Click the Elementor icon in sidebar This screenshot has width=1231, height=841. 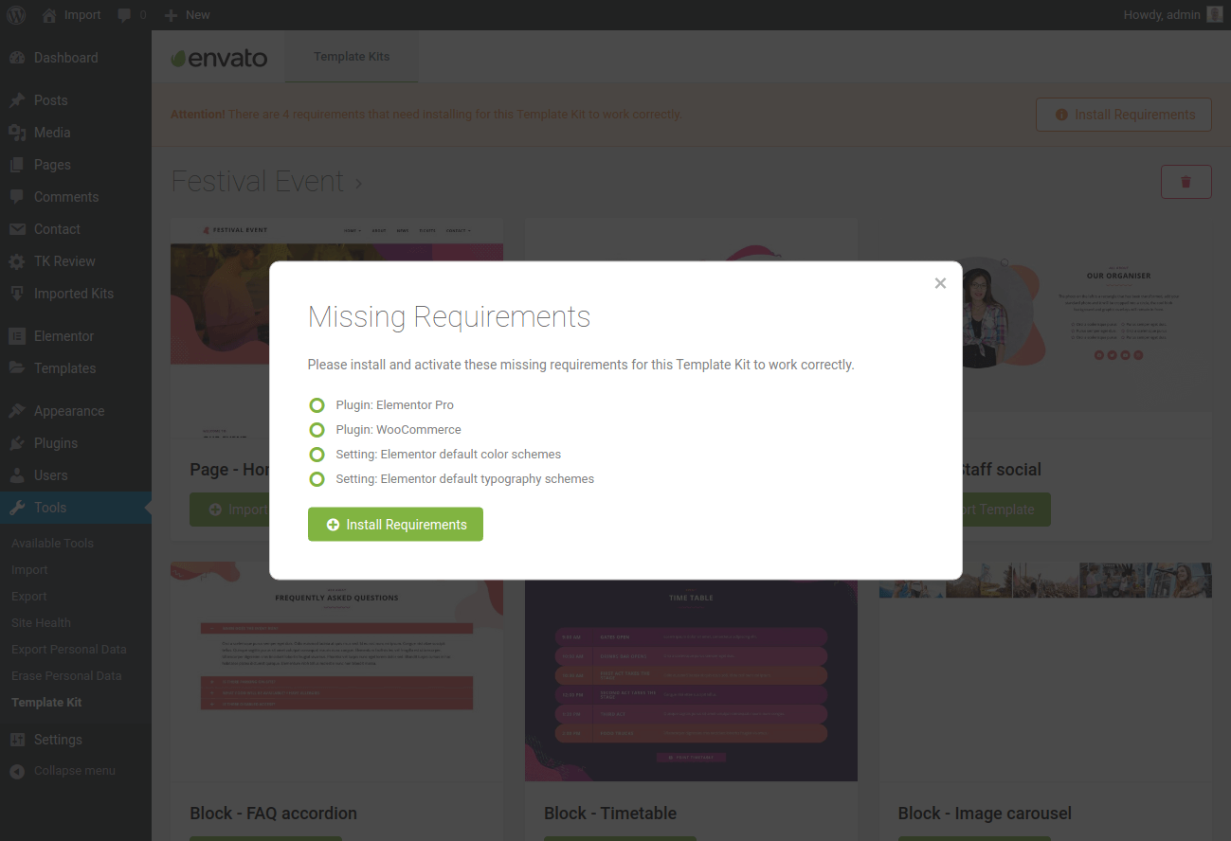(17, 336)
